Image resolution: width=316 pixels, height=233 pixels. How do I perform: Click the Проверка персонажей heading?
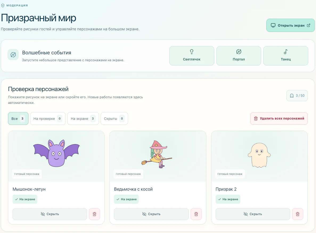point(38,89)
